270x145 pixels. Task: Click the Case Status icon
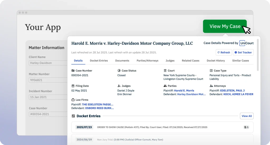(119, 71)
